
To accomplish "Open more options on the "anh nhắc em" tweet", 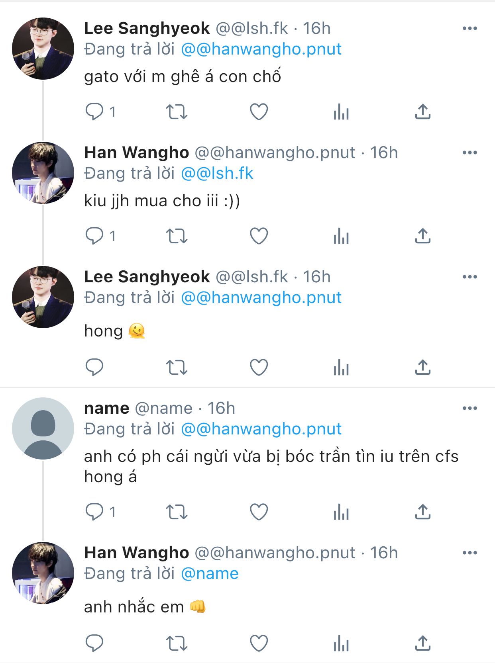I will pyautogui.click(x=470, y=553).
